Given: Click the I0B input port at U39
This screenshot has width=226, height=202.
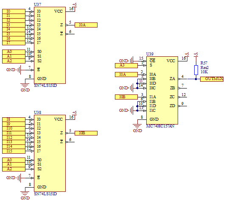Looking at the screenshot, I should click(126, 97).
